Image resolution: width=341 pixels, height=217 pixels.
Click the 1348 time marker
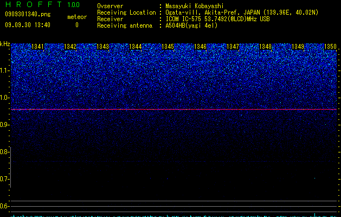click(x=266, y=47)
